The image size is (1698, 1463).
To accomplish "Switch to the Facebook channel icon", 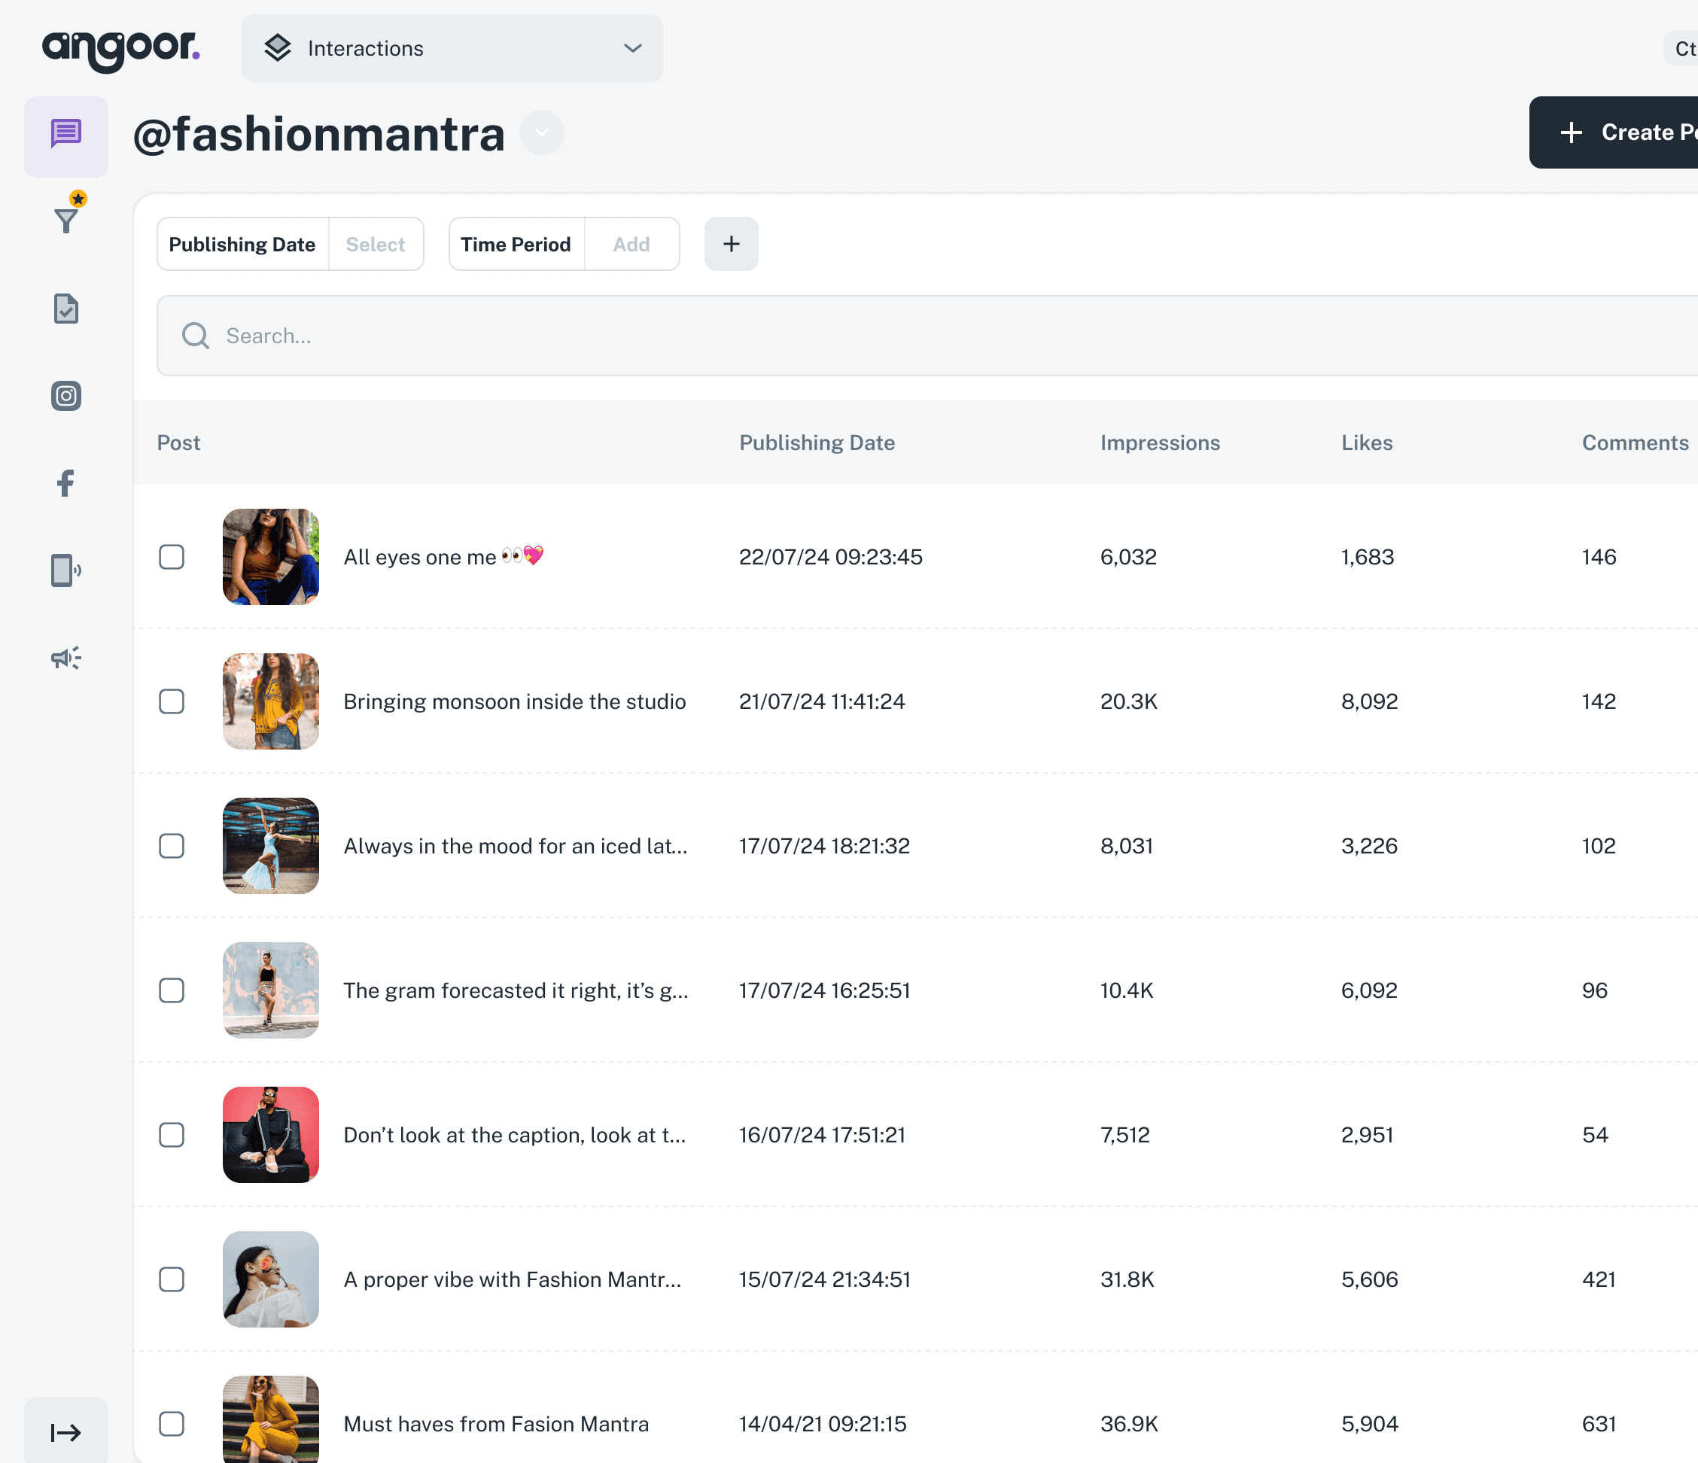I will [65, 484].
